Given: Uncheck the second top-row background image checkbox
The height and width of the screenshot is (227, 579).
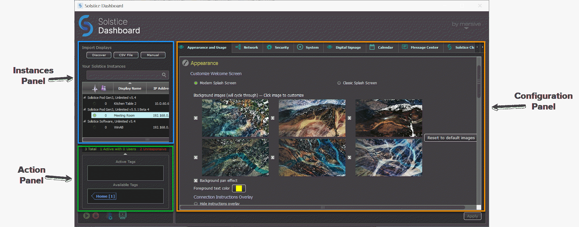Looking at the screenshot, I should (273, 118).
